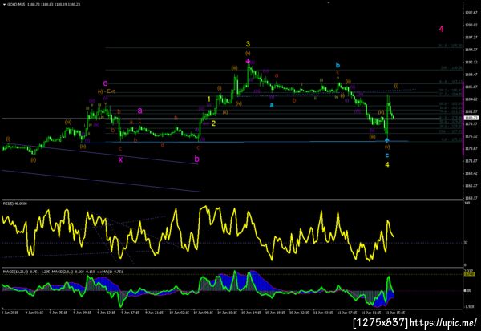Select the yellow wave 3 label
The image size is (481, 331).
[248, 44]
